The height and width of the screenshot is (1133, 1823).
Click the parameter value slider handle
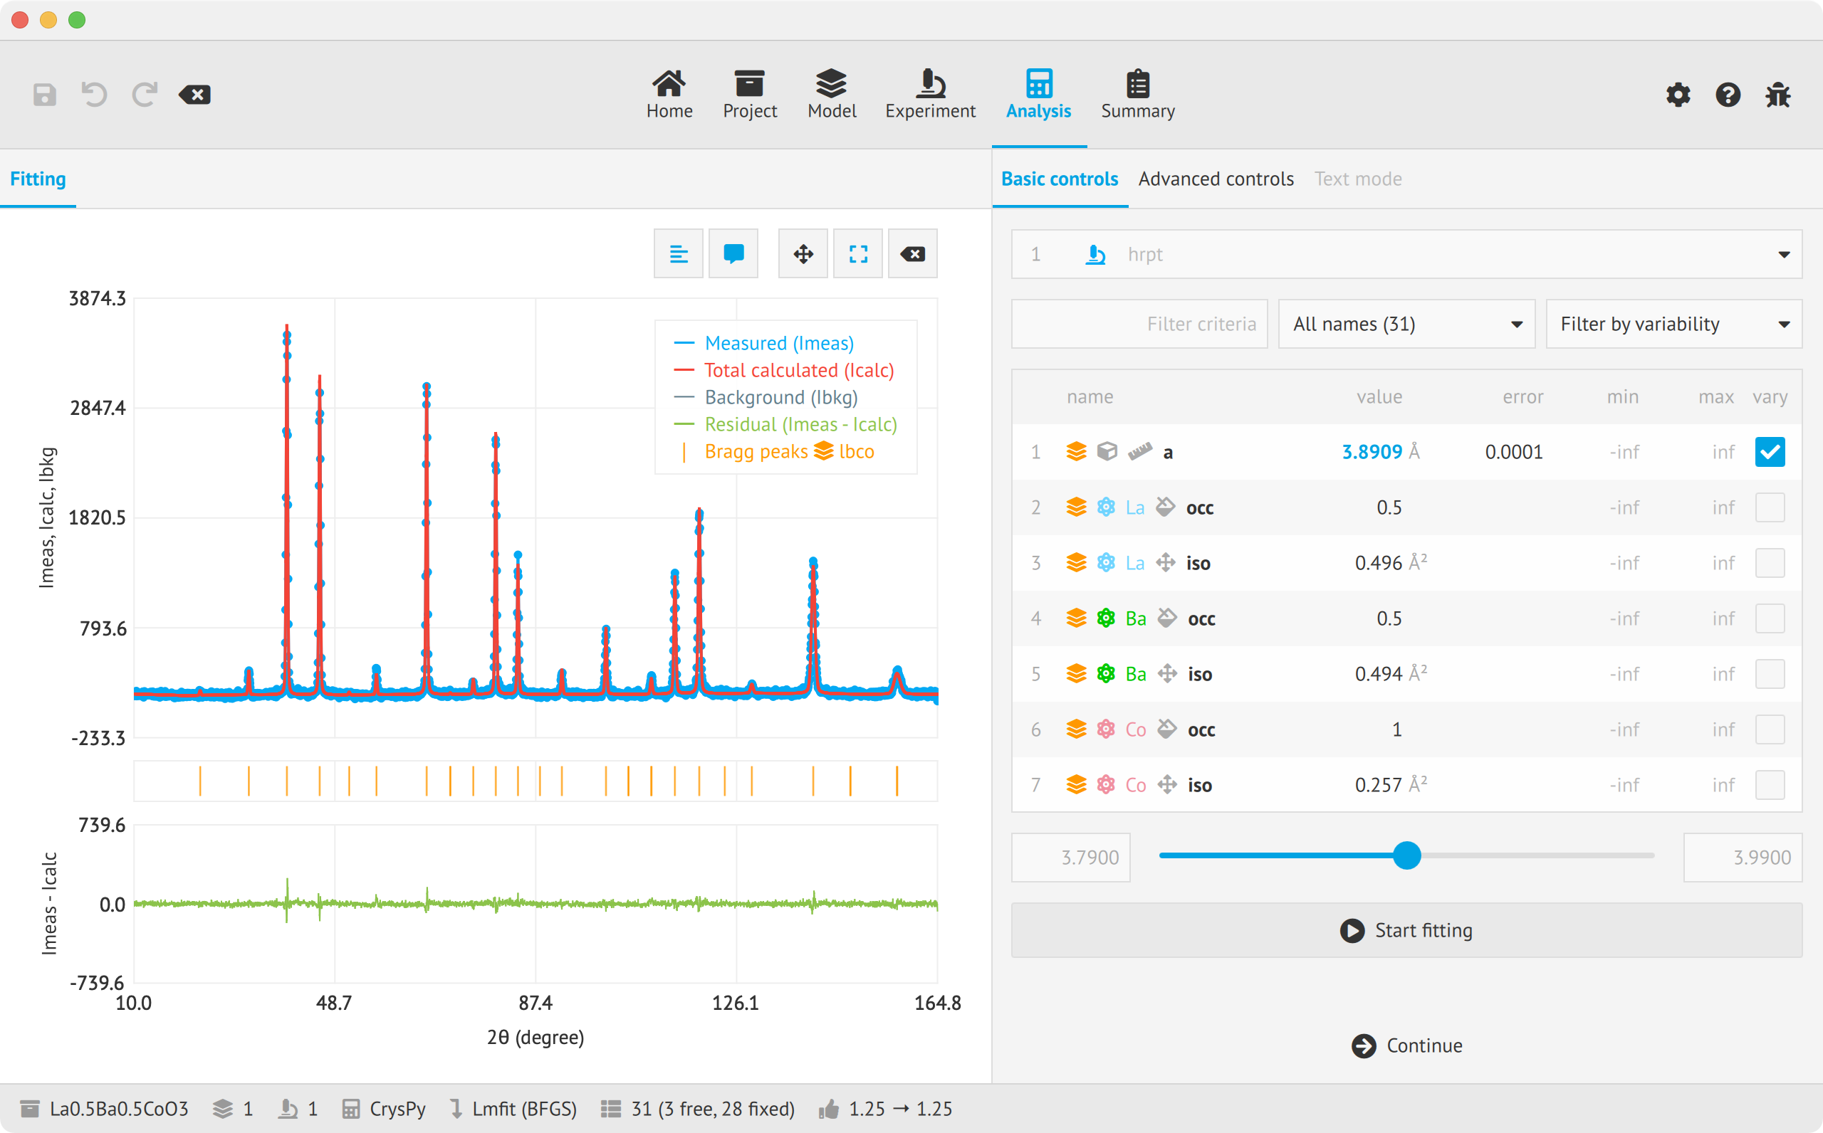(1407, 855)
